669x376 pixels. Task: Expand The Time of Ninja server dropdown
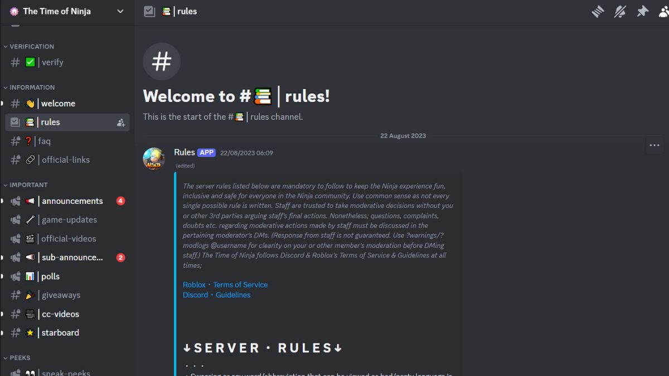[120, 11]
